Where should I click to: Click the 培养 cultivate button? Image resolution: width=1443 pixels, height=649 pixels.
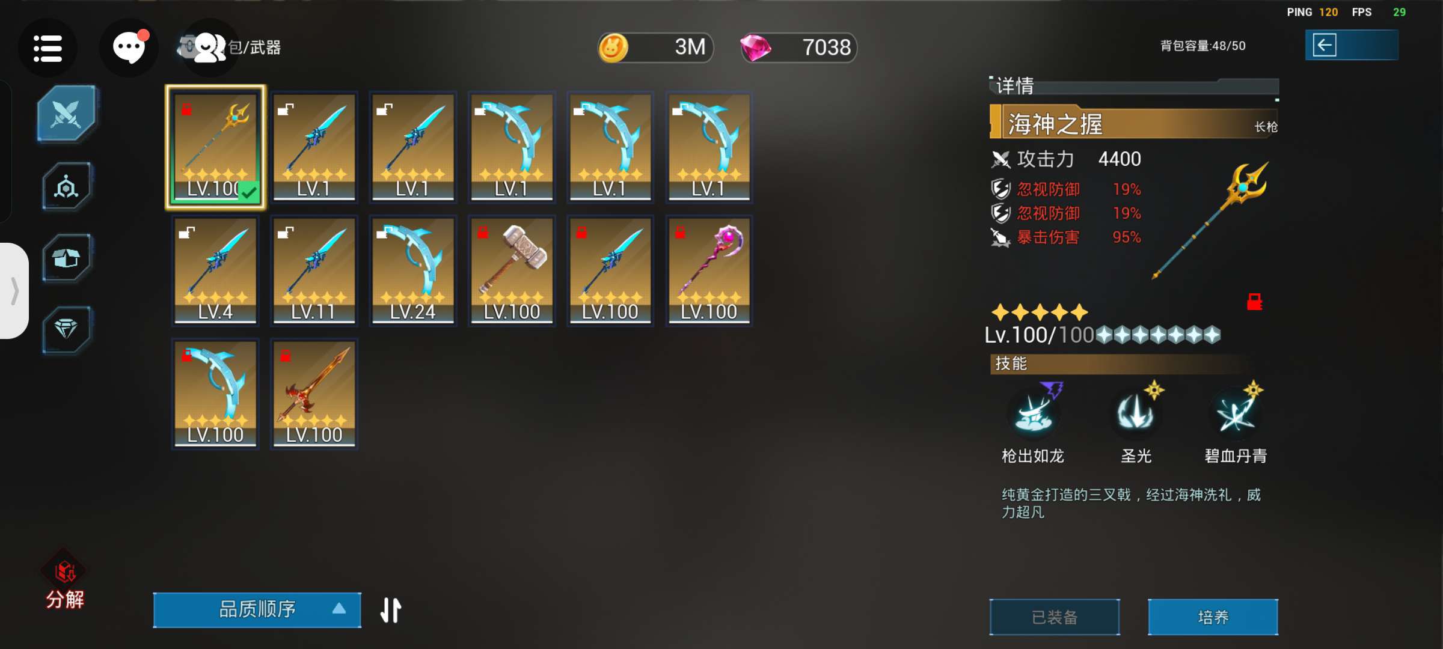click(x=1213, y=617)
